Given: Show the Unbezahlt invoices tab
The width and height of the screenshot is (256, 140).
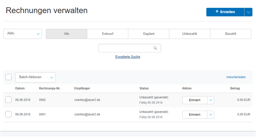Looking at the screenshot, I should click(189, 34).
